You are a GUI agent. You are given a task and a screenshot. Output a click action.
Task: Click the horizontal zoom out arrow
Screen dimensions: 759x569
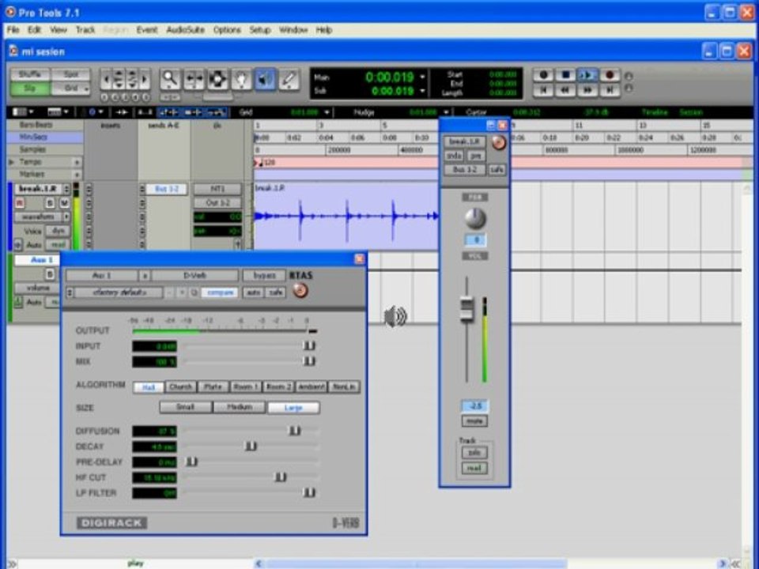[x=106, y=79]
